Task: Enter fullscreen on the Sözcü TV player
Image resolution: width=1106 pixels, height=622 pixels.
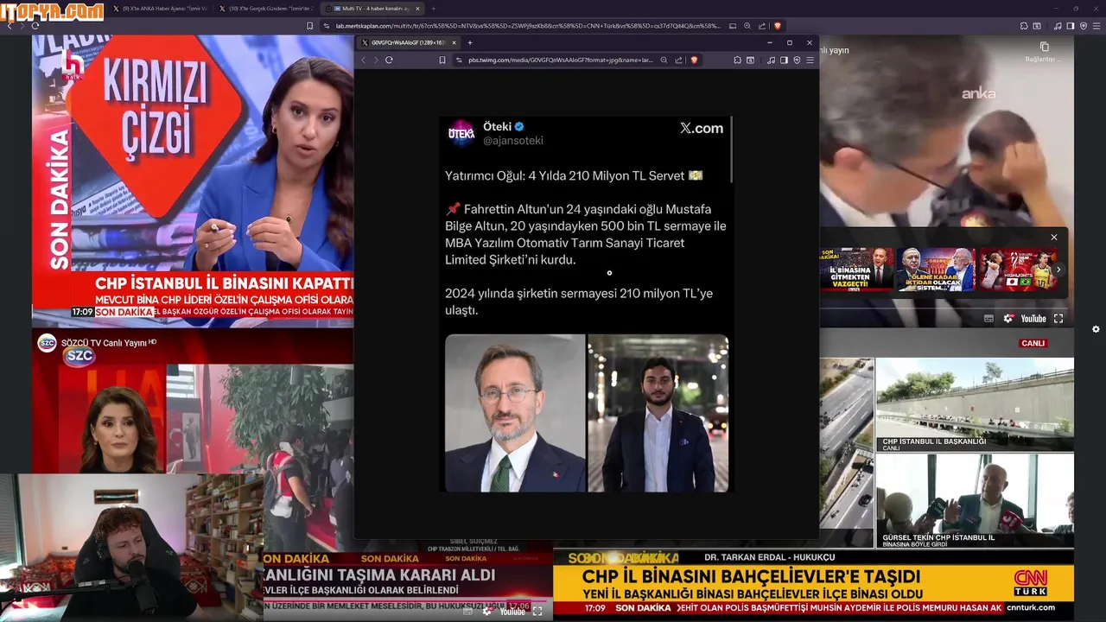Action: tap(537, 611)
